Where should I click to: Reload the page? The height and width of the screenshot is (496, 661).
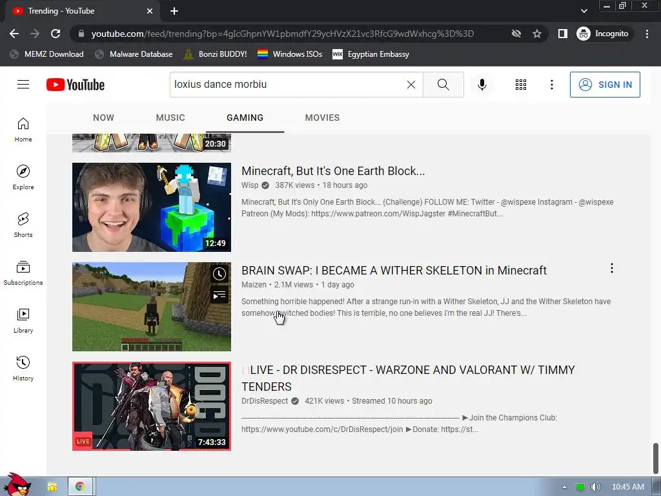pos(56,34)
